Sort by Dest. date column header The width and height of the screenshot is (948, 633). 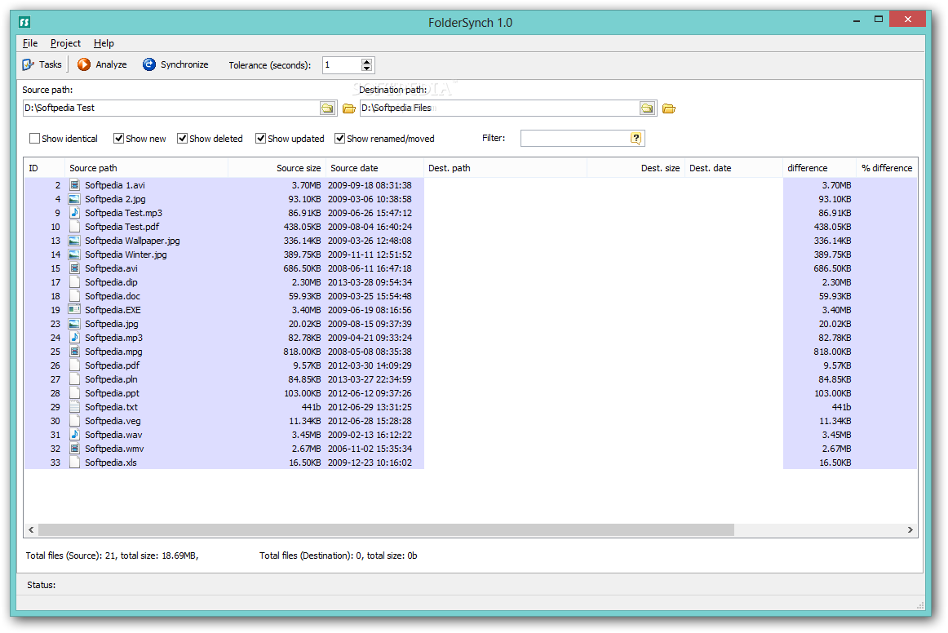pos(733,168)
